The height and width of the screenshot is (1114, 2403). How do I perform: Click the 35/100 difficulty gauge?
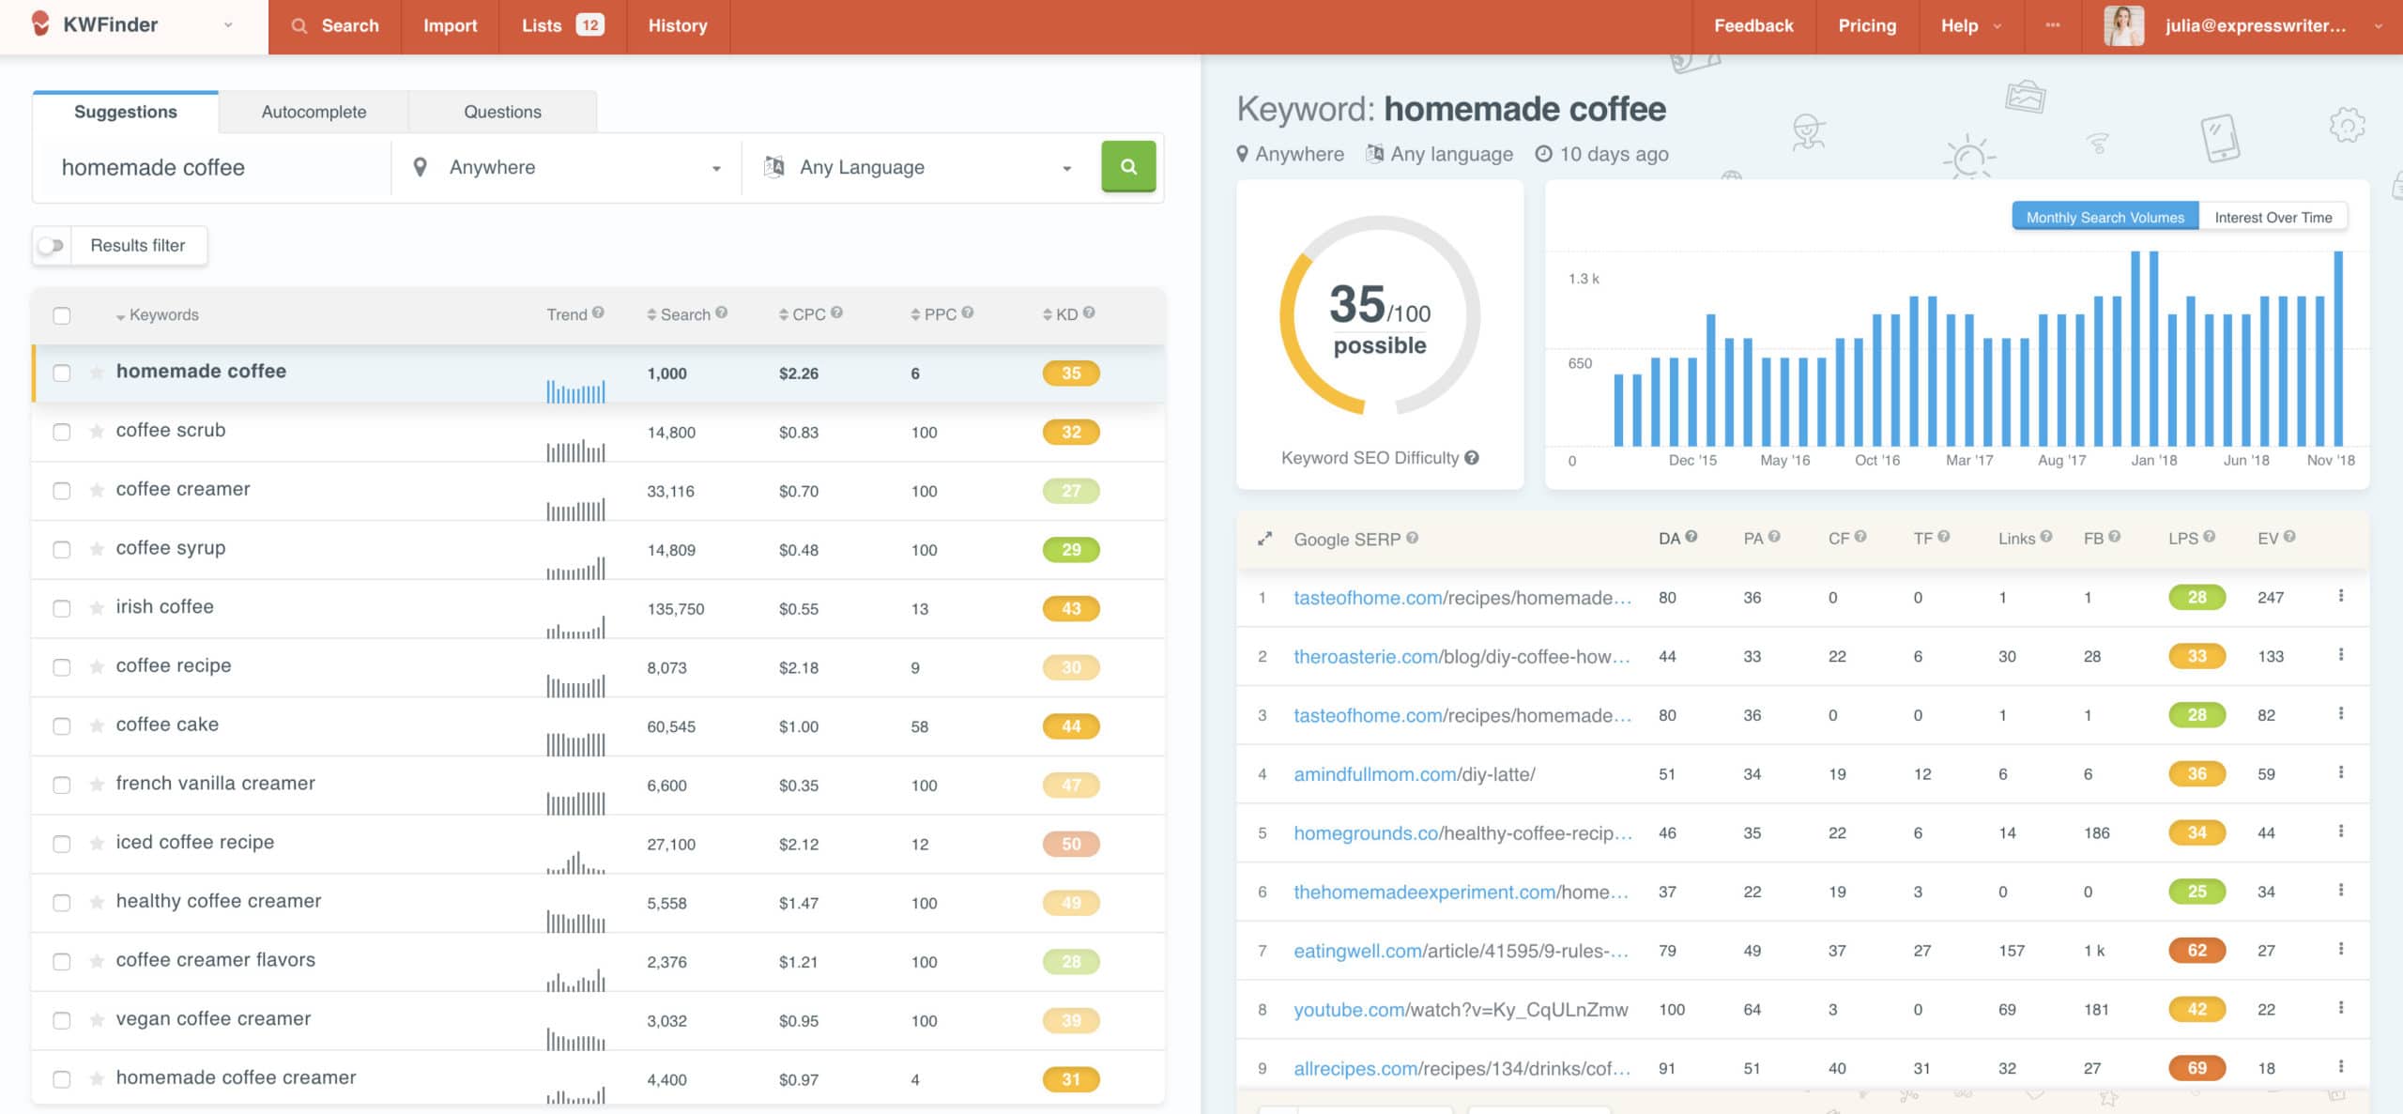click(x=1380, y=316)
